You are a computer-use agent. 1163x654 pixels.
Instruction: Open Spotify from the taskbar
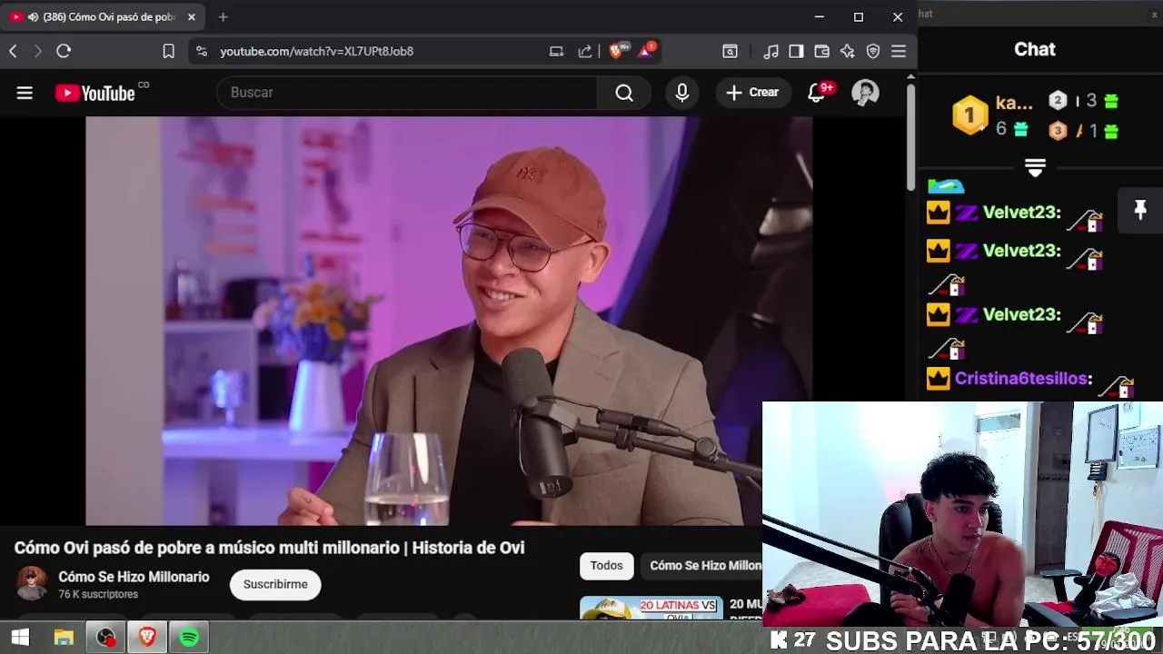(x=189, y=638)
